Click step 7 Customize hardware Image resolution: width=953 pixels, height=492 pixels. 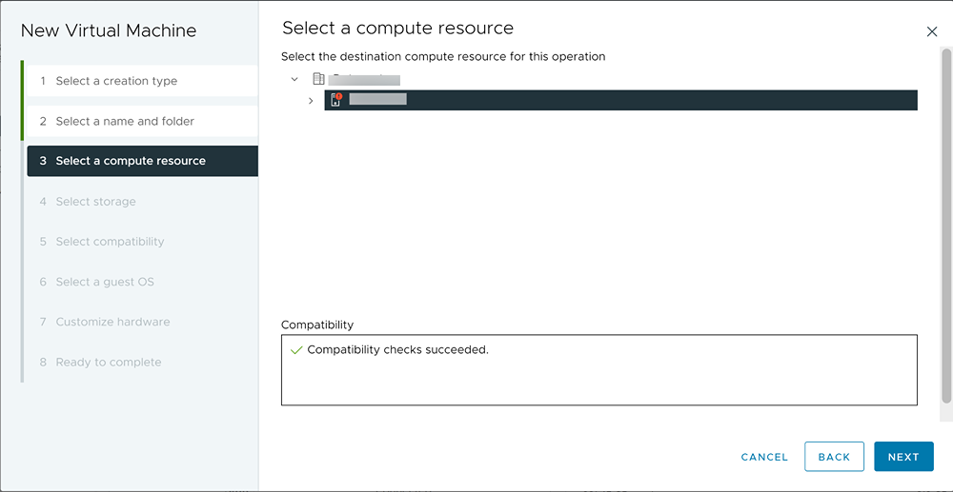click(x=112, y=322)
